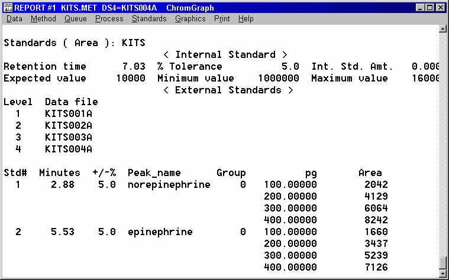The width and height of the screenshot is (449, 280).
Task: Open the Help menu
Action: coord(246,19)
